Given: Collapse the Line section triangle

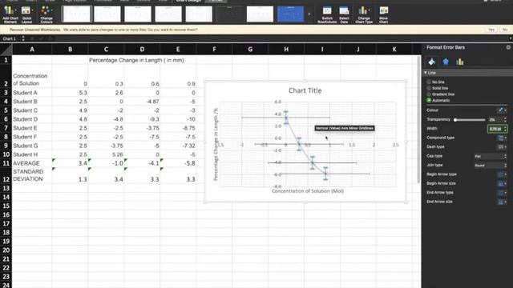Looking at the screenshot, I should coord(426,73).
